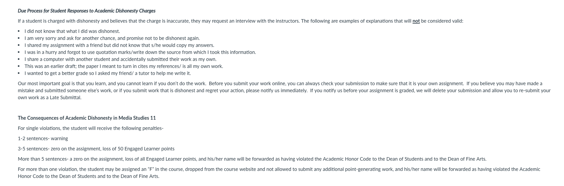
Task: Click line "3-5 sentences- zero on the assignment"
Action: 96,149
